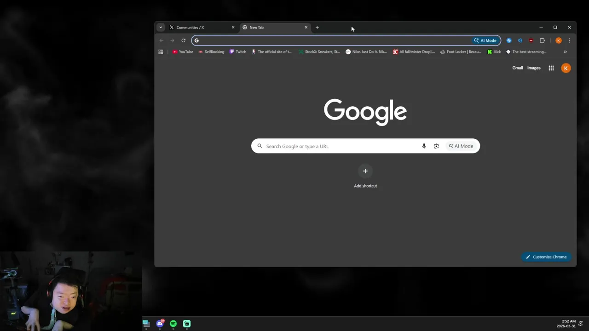Open the Kick bookmark
Viewport: 589px width, 331px height.
pyautogui.click(x=494, y=52)
